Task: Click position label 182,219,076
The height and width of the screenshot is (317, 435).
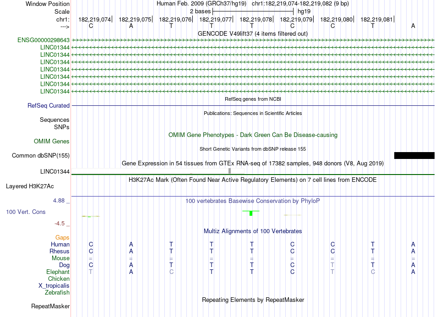Action: pyautogui.click(x=175, y=19)
